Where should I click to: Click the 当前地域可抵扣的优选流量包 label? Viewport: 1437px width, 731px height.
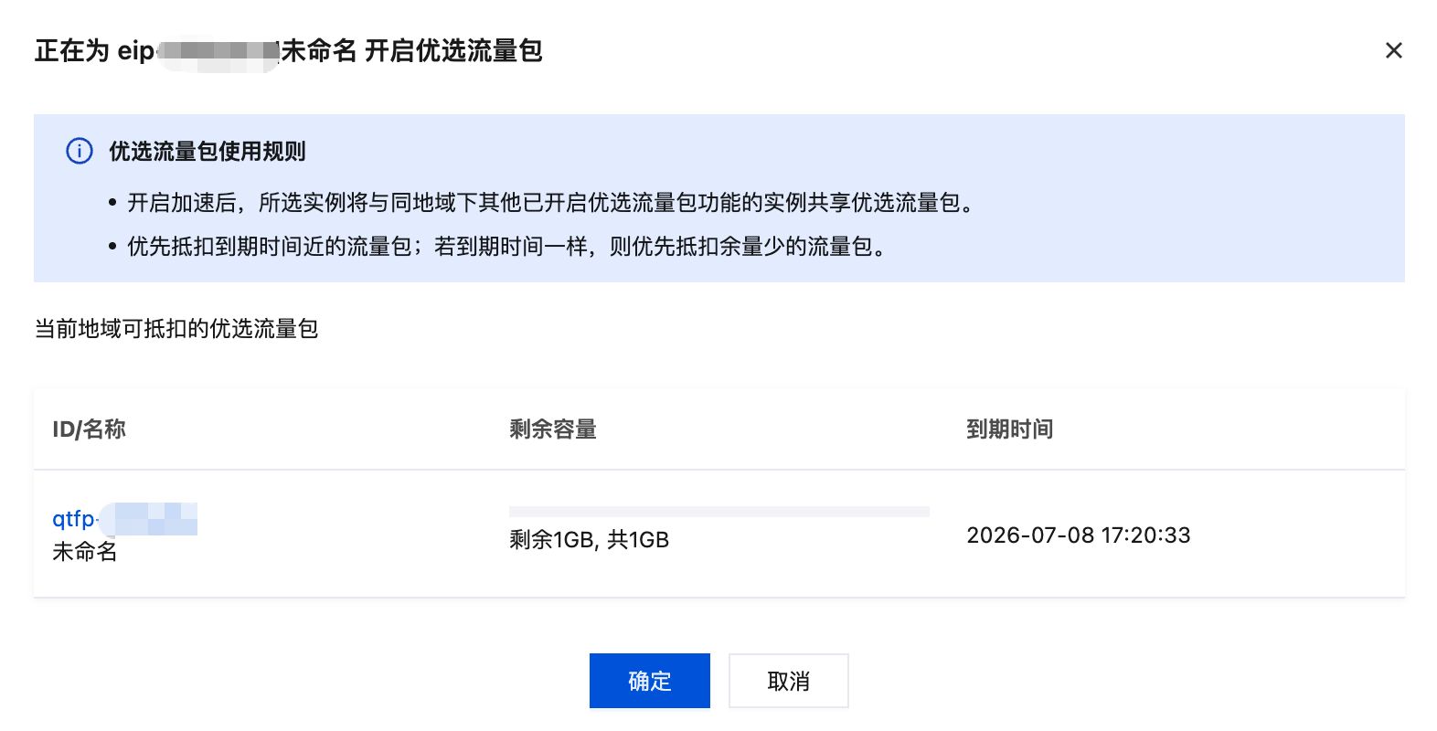(176, 329)
